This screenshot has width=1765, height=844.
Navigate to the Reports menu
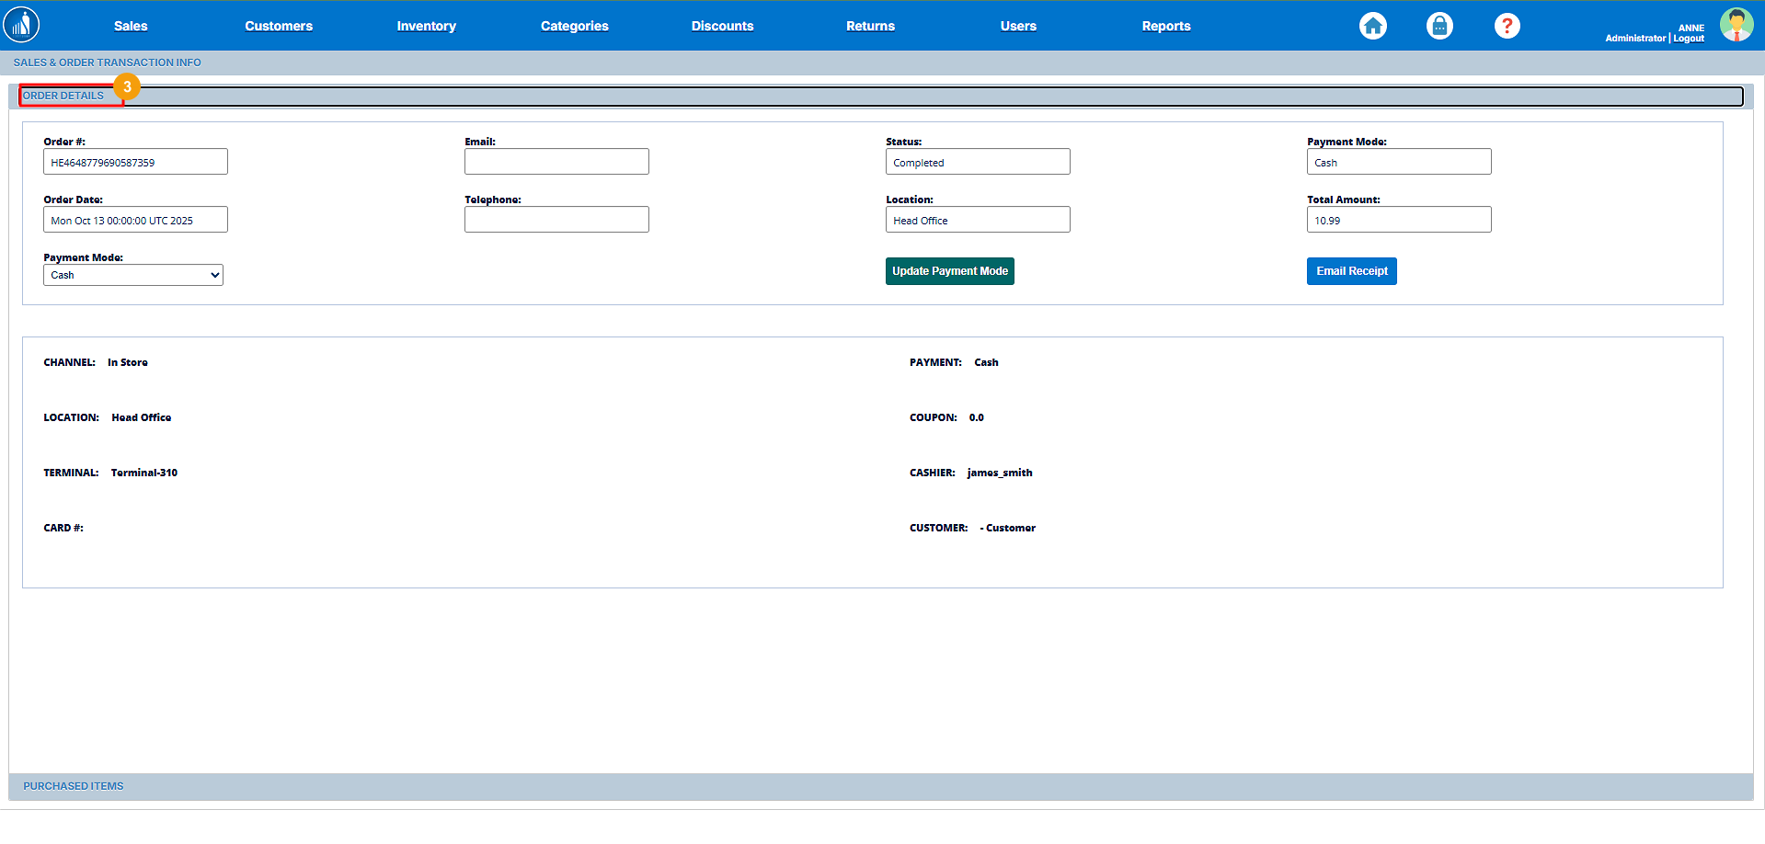(x=1165, y=26)
